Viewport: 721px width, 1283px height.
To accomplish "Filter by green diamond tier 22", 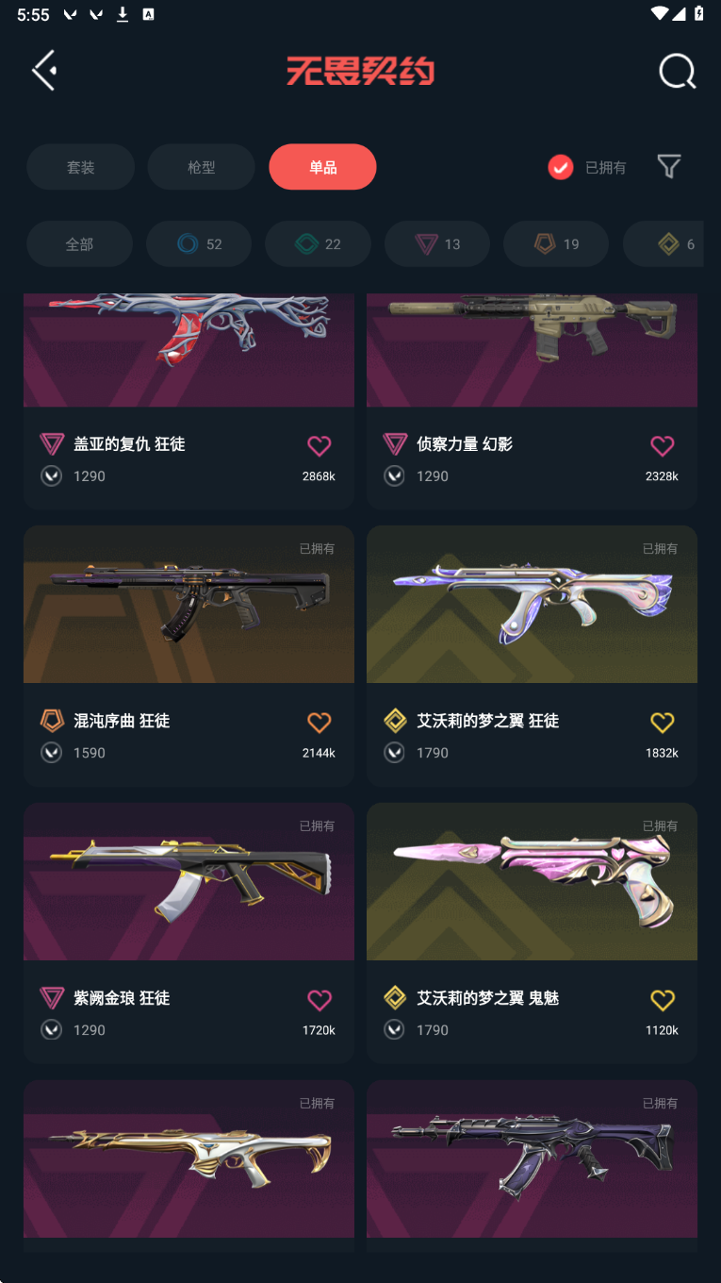I will coord(318,244).
